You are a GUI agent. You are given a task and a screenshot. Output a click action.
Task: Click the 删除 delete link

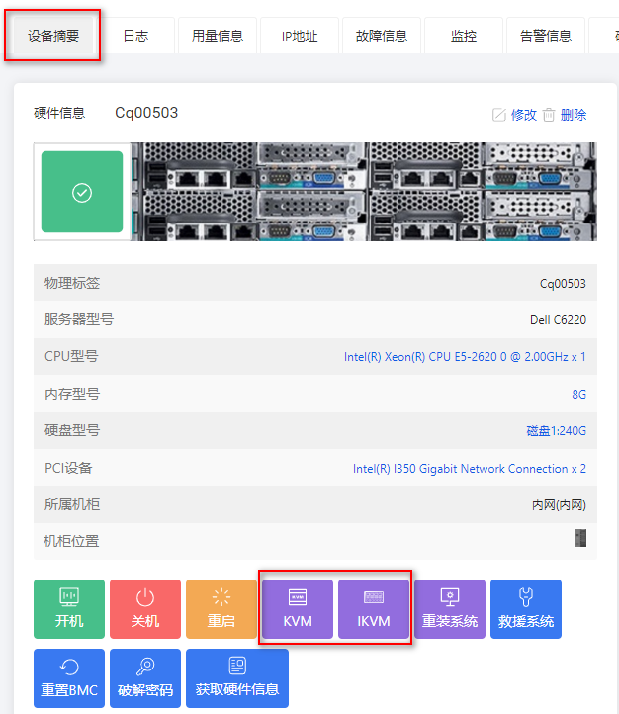(x=574, y=115)
